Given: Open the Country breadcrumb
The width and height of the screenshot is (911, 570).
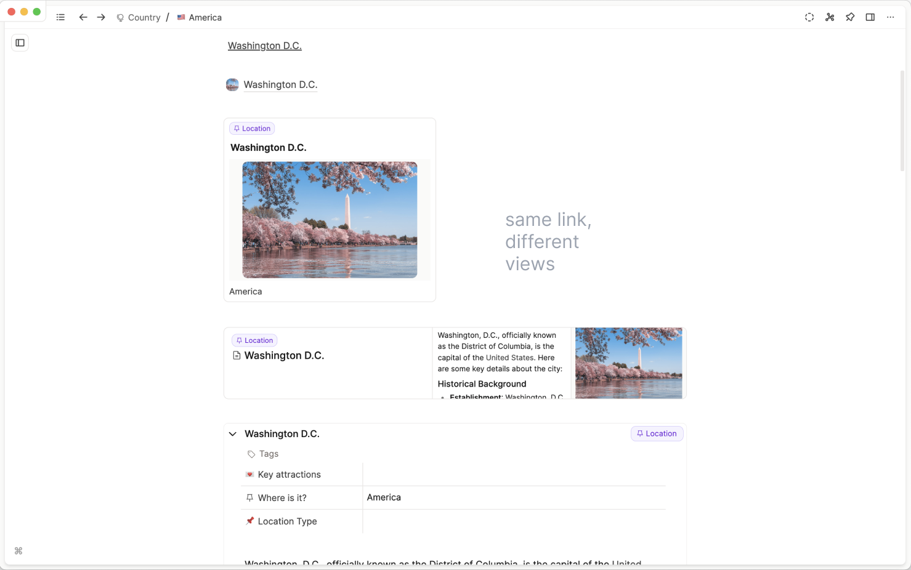Looking at the screenshot, I should pyautogui.click(x=144, y=18).
